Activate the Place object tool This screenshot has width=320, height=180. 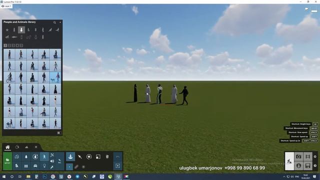tap(70, 156)
